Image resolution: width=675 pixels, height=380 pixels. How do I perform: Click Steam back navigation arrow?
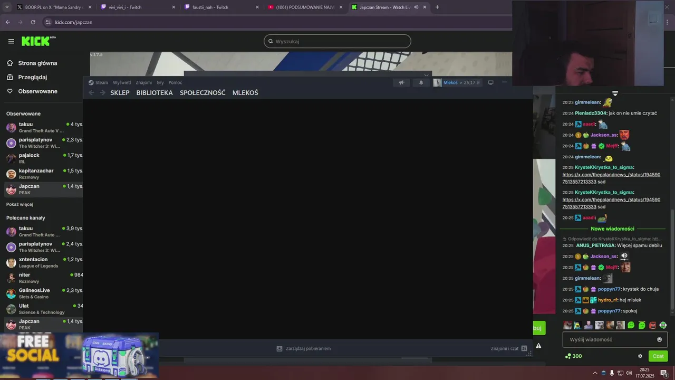[x=91, y=93]
